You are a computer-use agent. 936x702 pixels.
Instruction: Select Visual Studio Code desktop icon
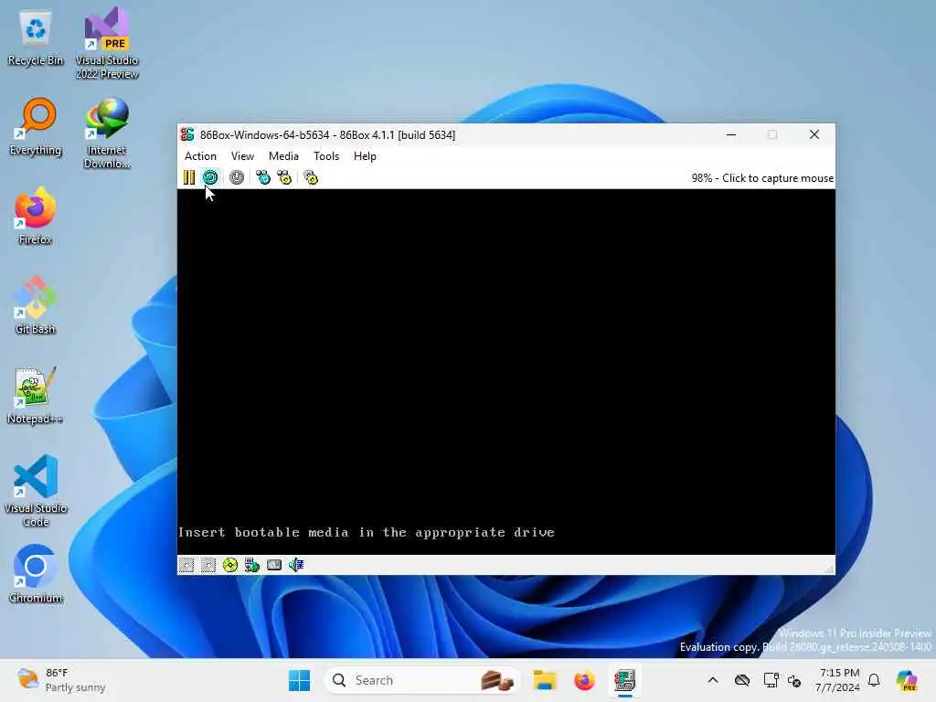tap(36, 491)
